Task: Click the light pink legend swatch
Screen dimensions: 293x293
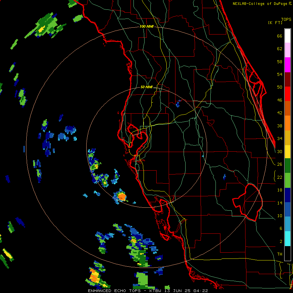Action: (287, 50)
